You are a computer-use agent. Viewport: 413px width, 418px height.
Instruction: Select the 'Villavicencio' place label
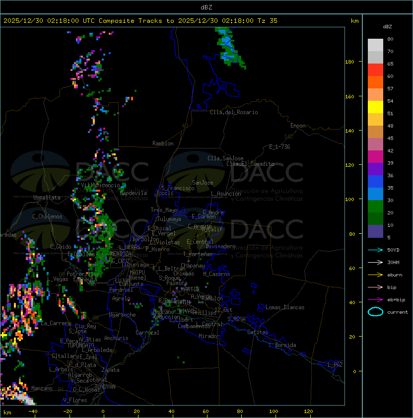pyautogui.click(x=100, y=185)
